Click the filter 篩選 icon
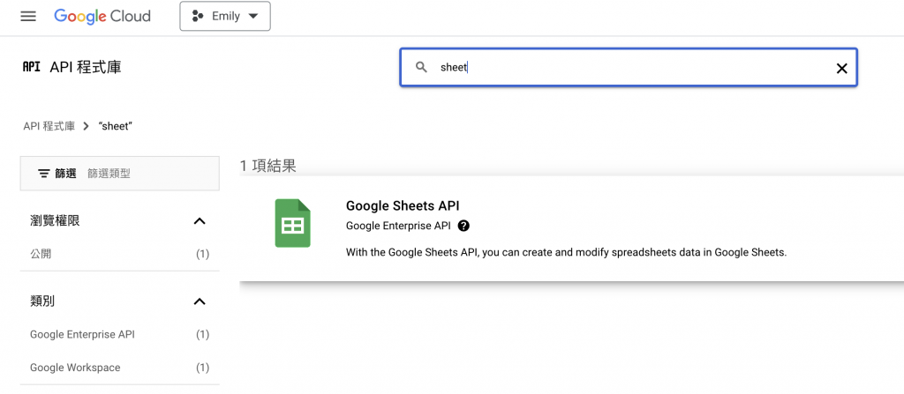Screen dimensions: 904x394 coord(43,174)
